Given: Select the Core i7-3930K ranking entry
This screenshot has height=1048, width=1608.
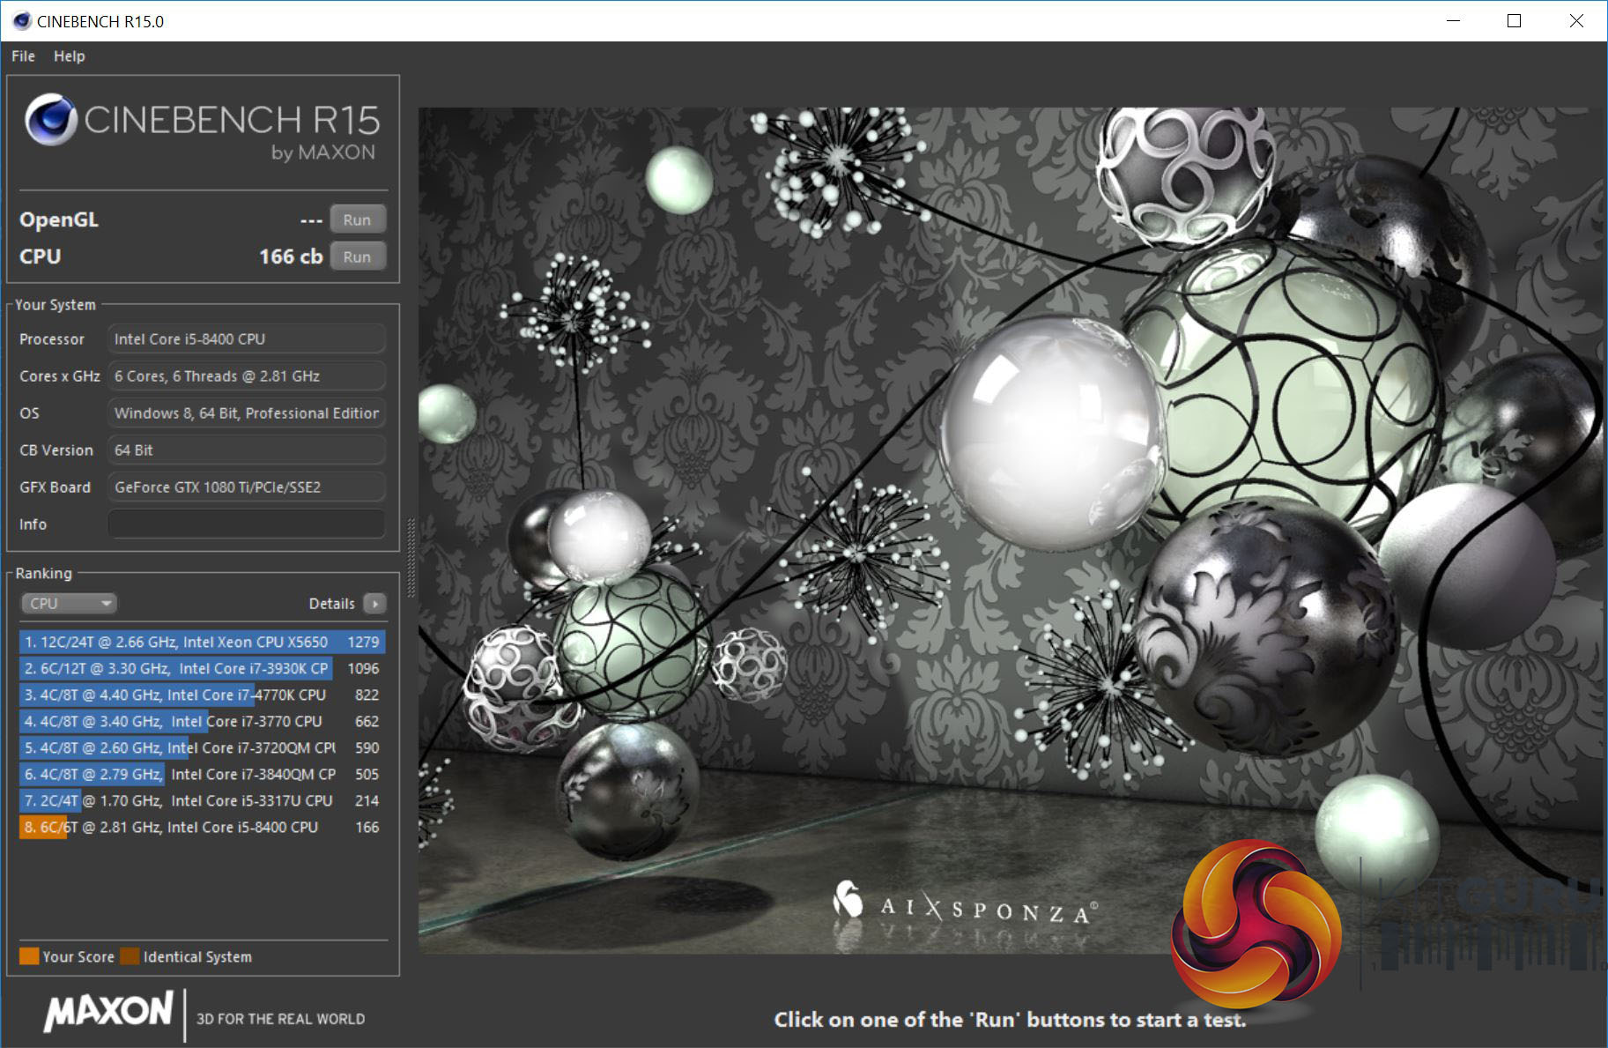Looking at the screenshot, I should click(202, 669).
